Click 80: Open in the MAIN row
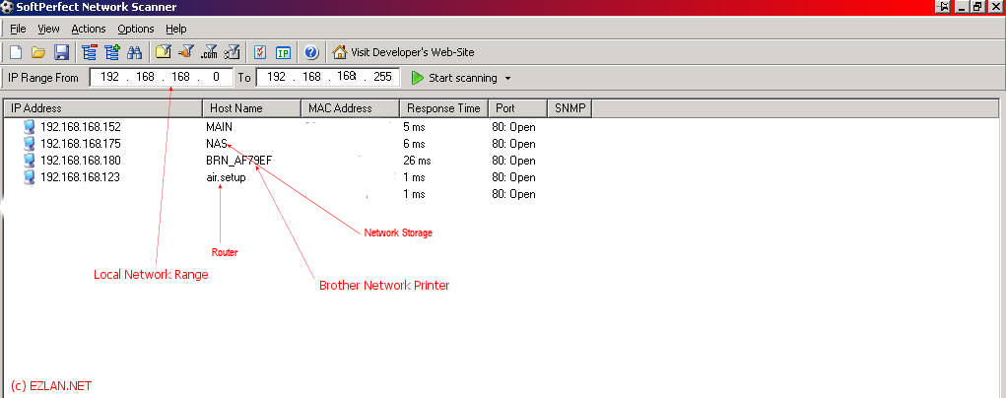This screenshot has height=398, width=1006. click(x=513, y=127)
